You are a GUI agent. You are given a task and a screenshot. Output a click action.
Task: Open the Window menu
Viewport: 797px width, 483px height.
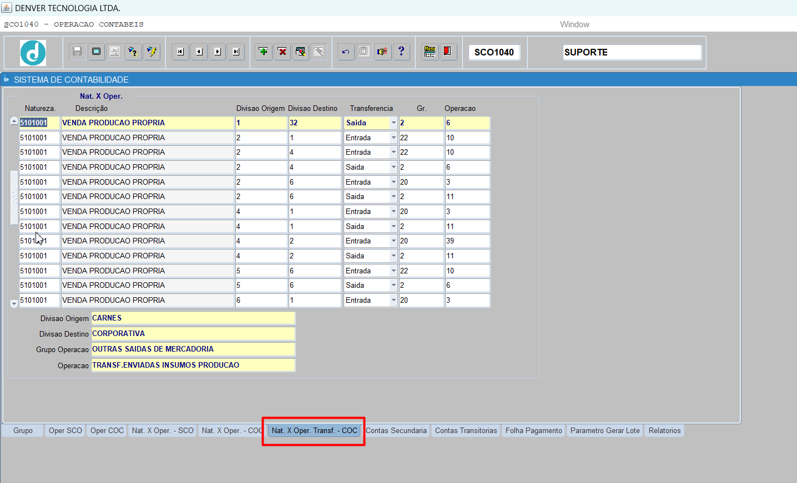pyautogui.click(x=574, y=24)
